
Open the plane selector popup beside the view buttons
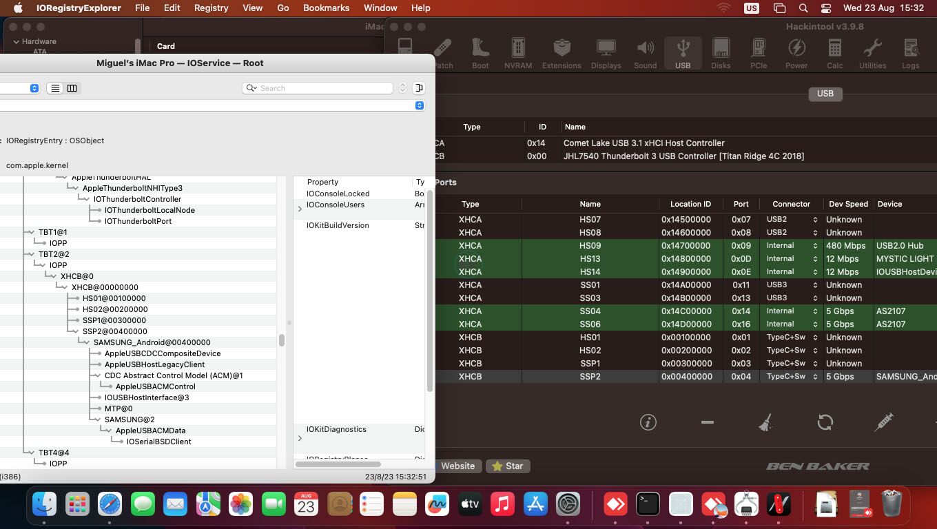(19, 88)
